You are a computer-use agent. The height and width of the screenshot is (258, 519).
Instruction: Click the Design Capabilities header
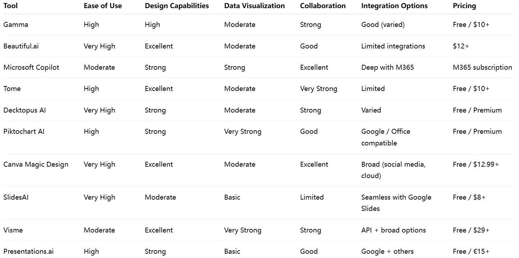(x=177, y=6)
